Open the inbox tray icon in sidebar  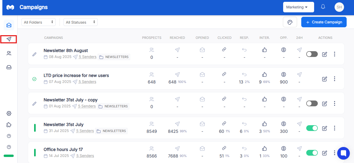pos(9,67)
